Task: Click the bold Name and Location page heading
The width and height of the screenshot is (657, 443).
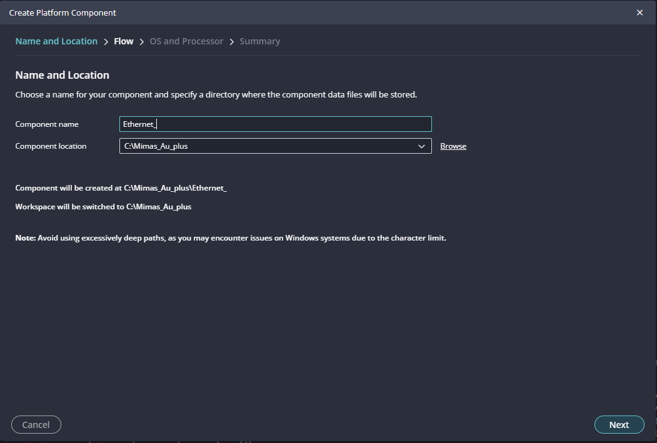Action: click(62, 75)
